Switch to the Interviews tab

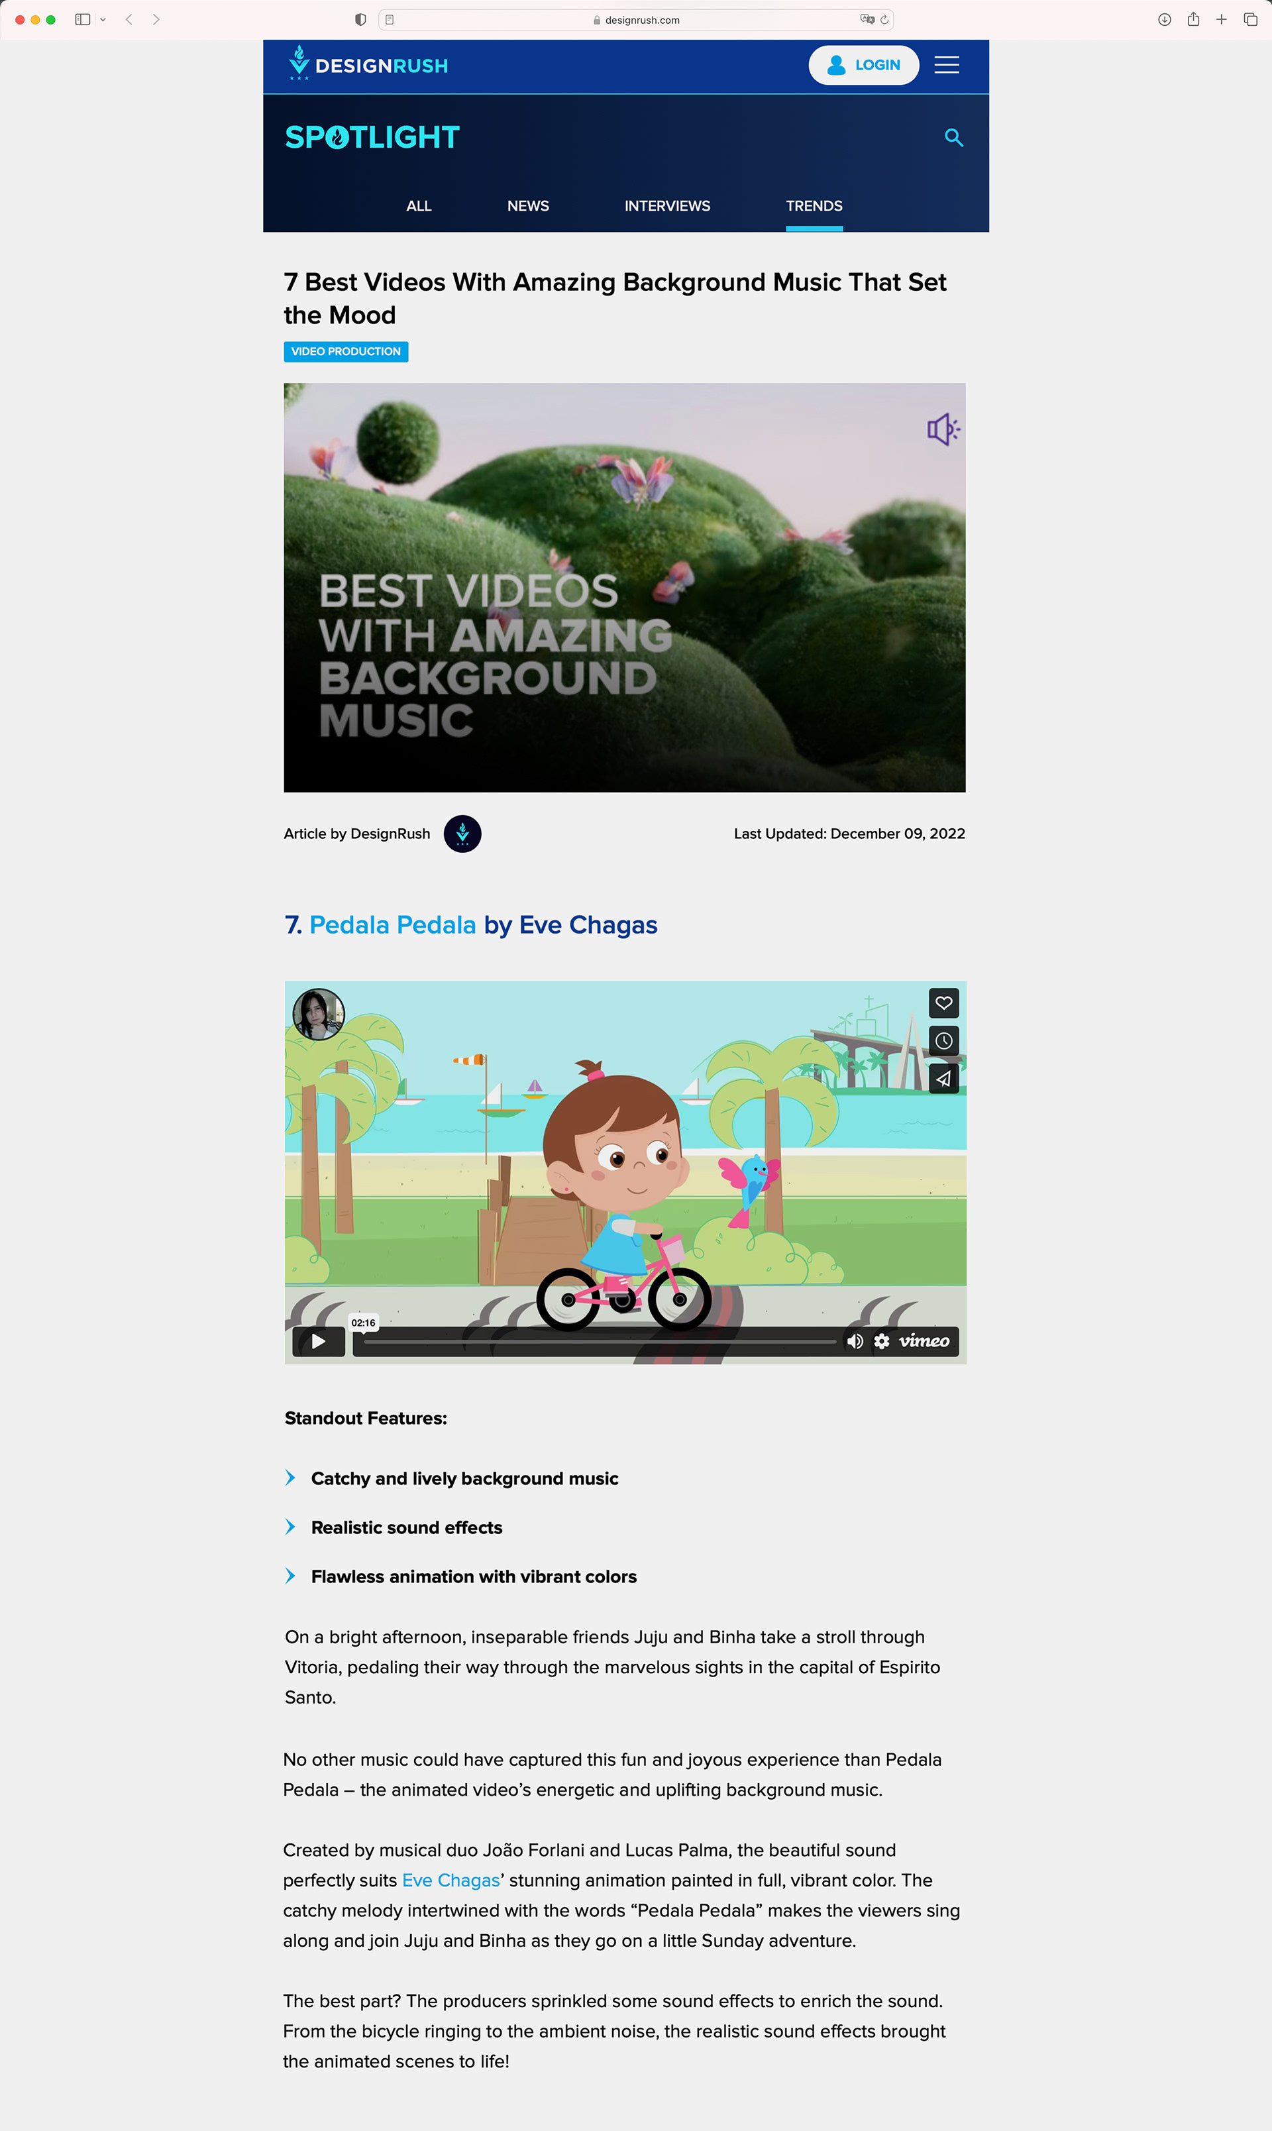pos(667,205)
